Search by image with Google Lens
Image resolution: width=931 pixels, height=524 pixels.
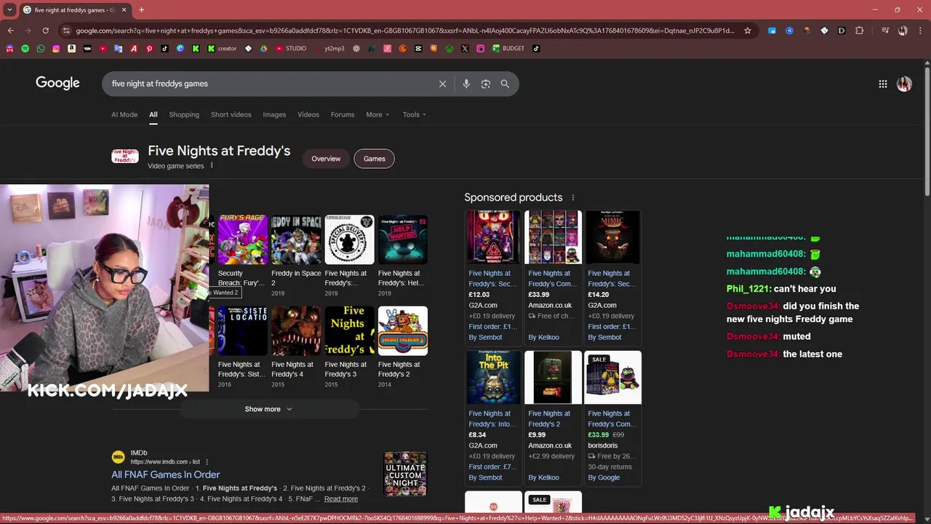[x=486, y=84]
